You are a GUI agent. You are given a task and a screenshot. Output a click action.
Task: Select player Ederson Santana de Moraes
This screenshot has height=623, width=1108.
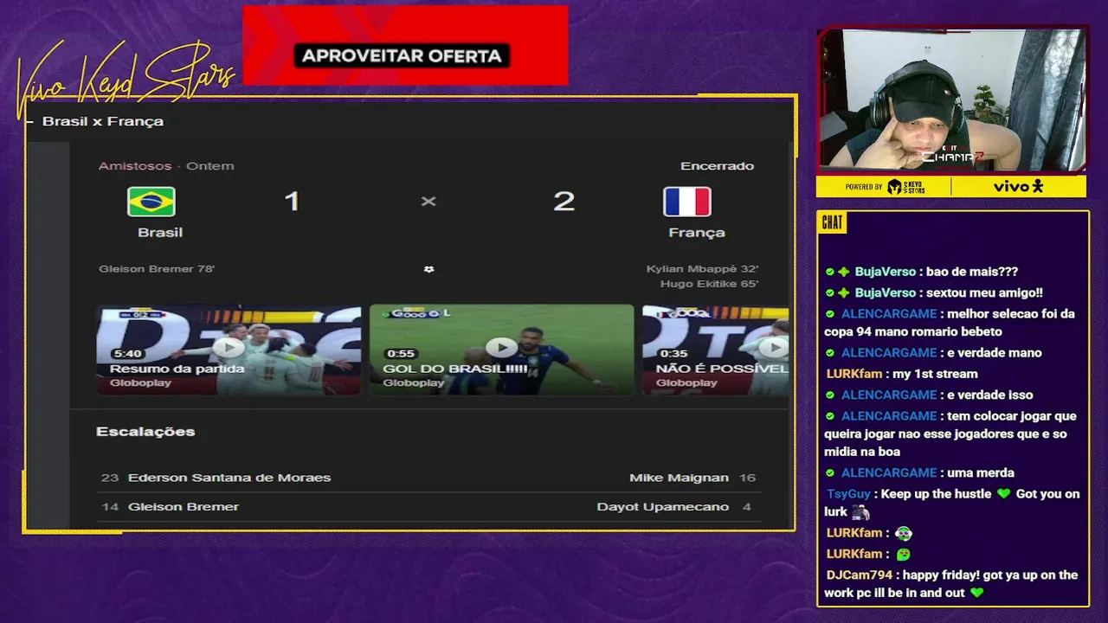click(x=229, y=478)
